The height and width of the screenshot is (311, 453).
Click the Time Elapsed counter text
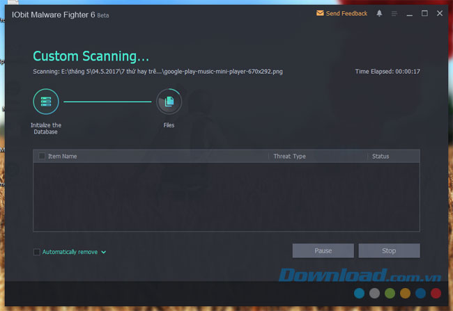tap(387, 72)
